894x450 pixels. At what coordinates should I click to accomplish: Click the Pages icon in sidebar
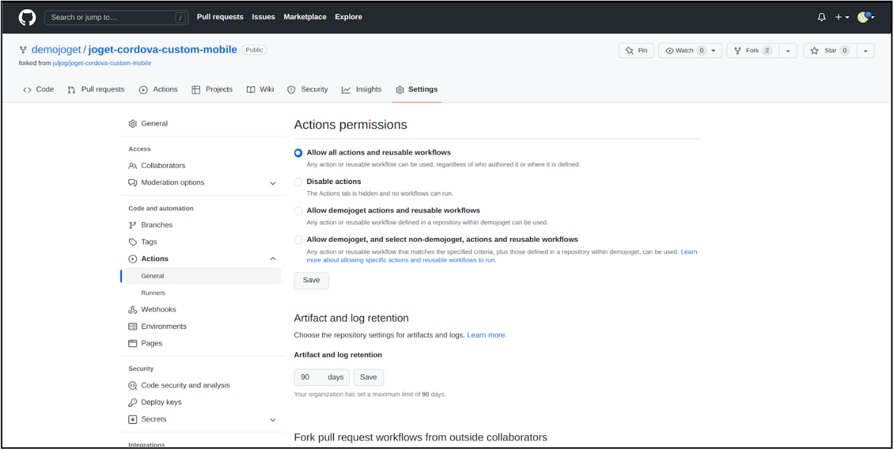click(133, 343)
